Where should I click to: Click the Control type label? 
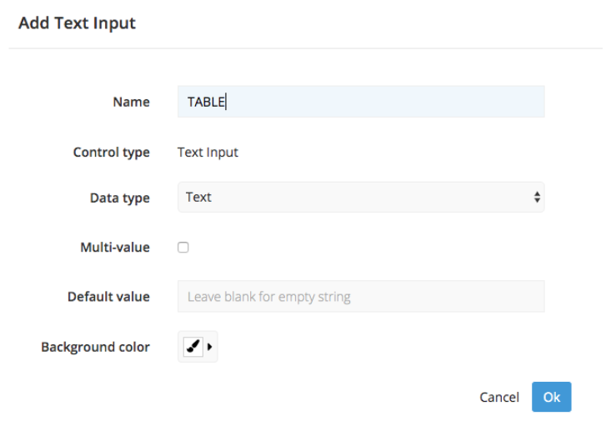tap(112, 152)
